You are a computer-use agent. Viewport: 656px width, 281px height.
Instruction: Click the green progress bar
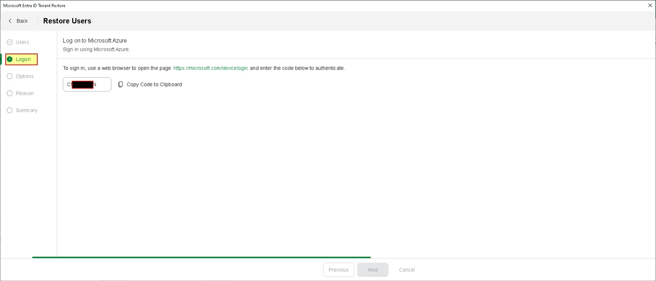click(201, 257)
